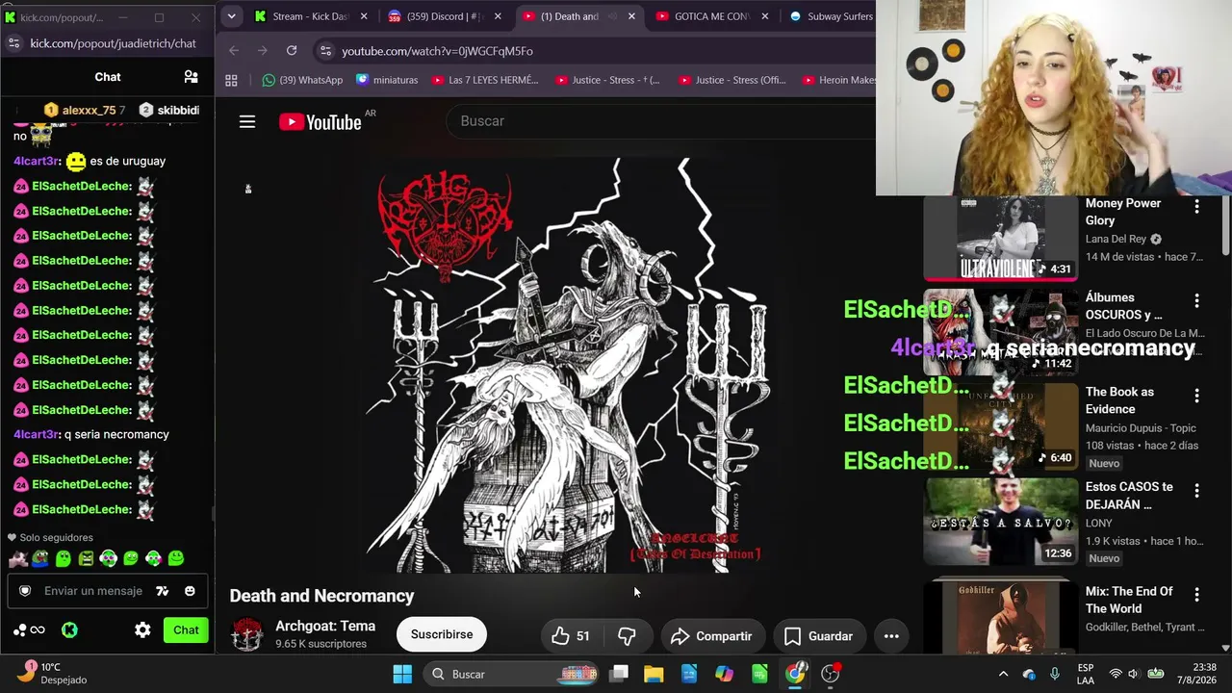1232x693 pixels.
Task: Open Las 7 LEYES HERMÉ bookmark
Action: pyautogui.click(x=484, y=81)
